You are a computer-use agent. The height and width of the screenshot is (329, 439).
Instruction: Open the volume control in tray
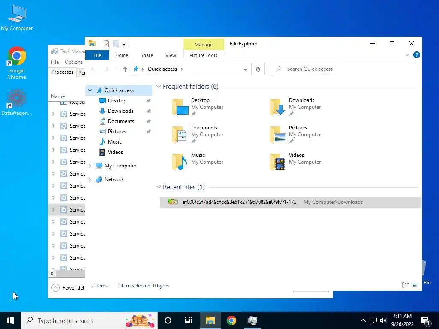coord(383,320)
